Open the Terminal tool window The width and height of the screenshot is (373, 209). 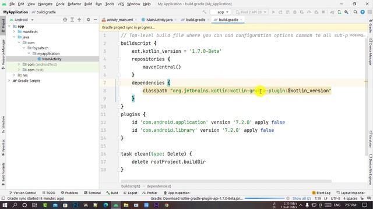(92, 193)
